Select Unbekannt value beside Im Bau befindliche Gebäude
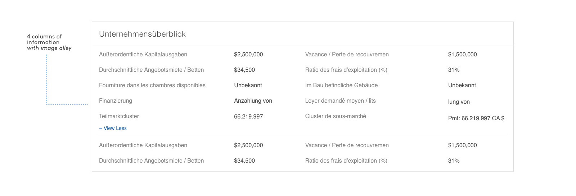Image resolution: width=576 pixels, height=196 pixels. tap(462, 85)
